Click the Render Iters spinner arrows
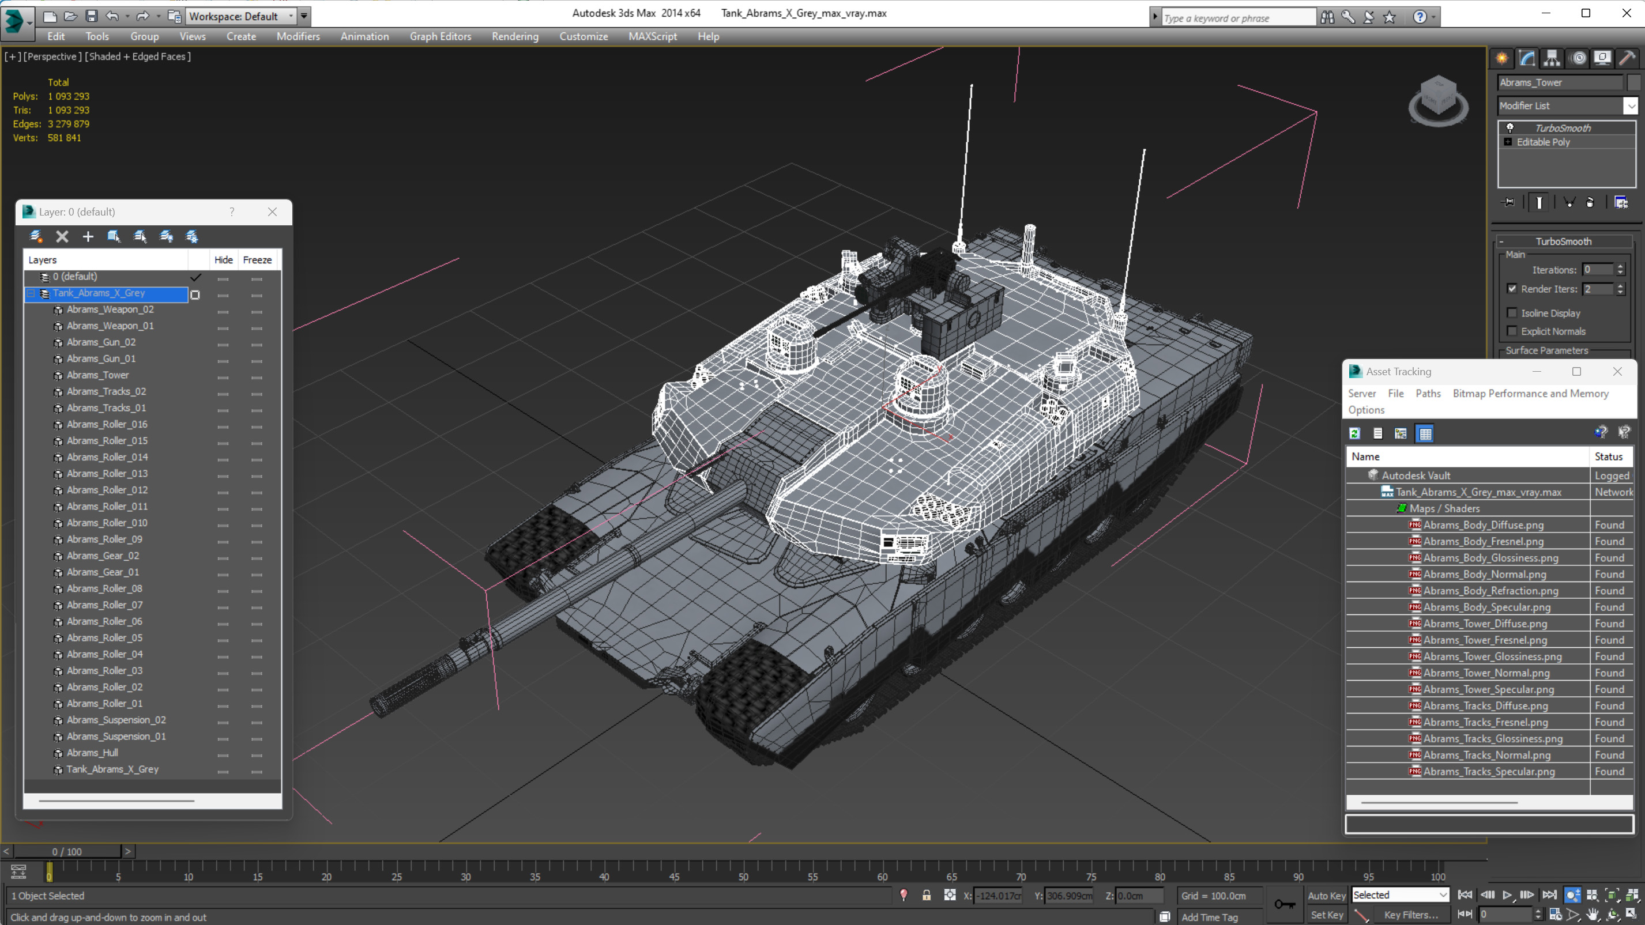The width and height of the screenshot is (1645, 925). point(1620,289)
